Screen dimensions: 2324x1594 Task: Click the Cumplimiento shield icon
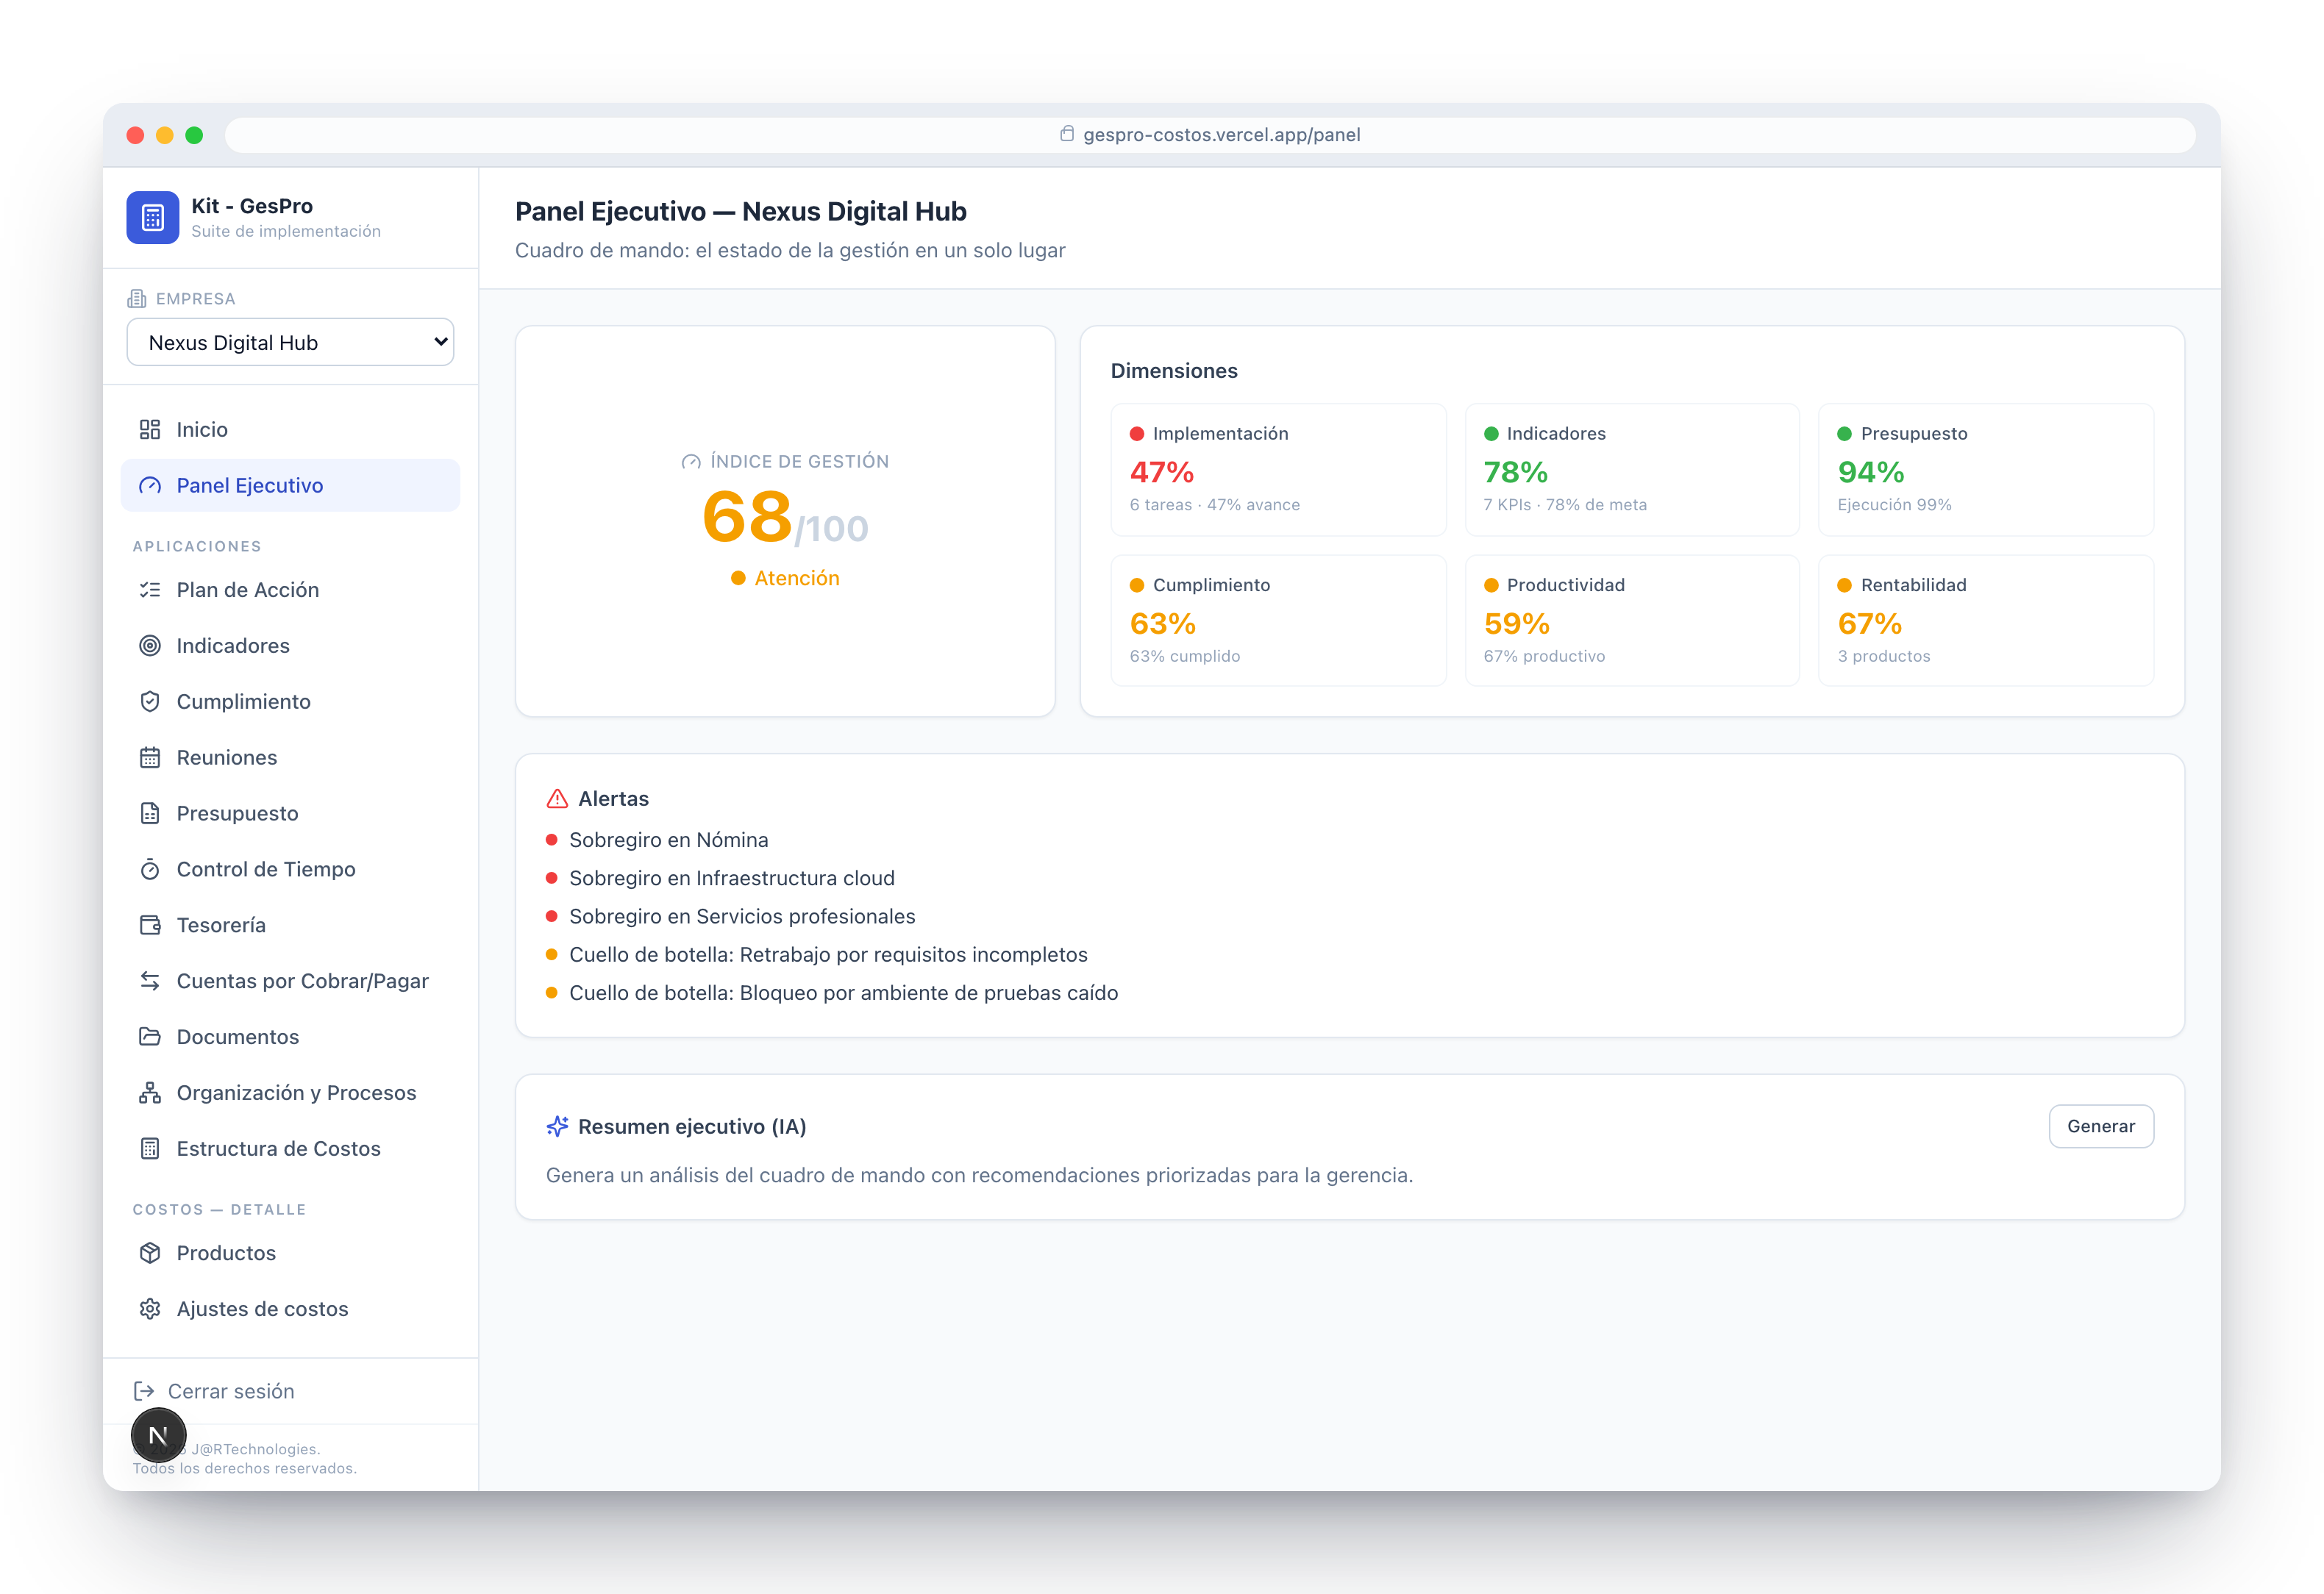click(x=150, y=702)
